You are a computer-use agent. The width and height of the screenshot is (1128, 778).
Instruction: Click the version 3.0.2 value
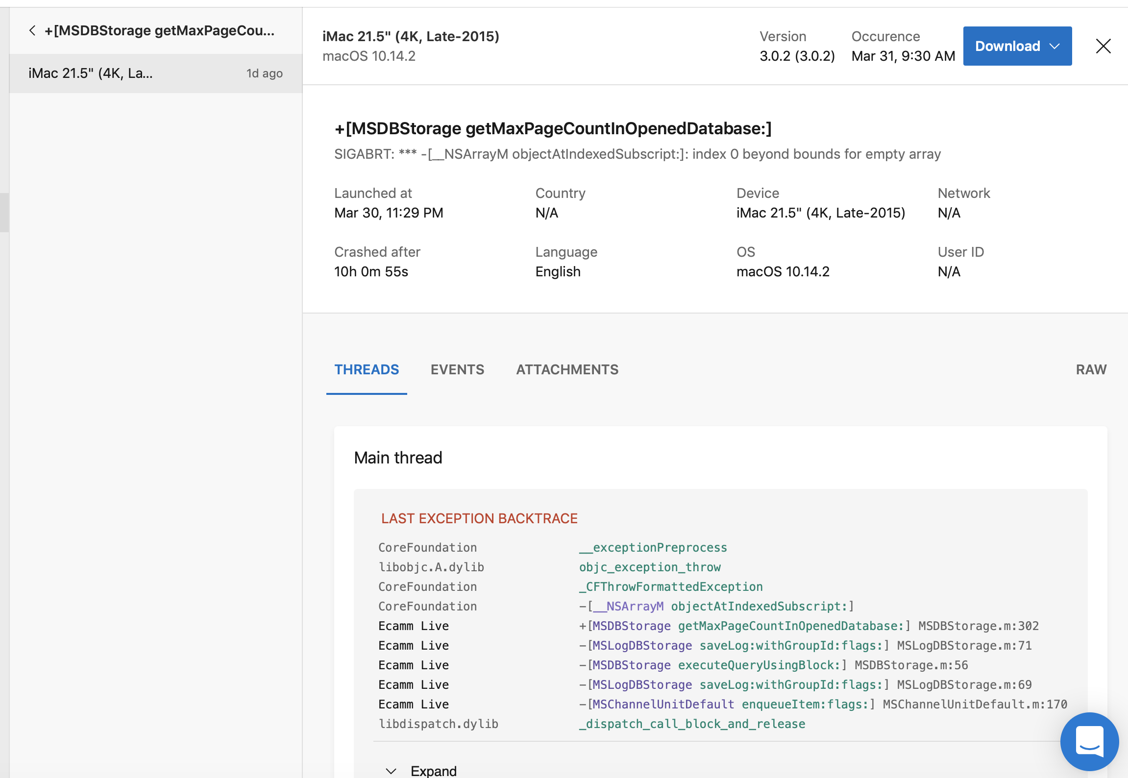pyautogui.click(x=797, y=55)
